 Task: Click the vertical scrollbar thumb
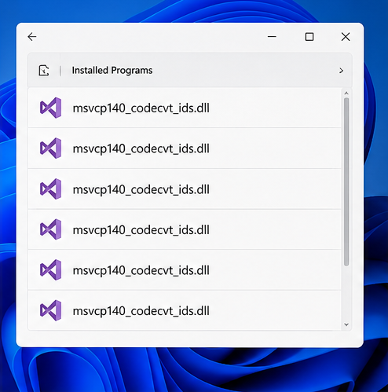coord(346,182)
